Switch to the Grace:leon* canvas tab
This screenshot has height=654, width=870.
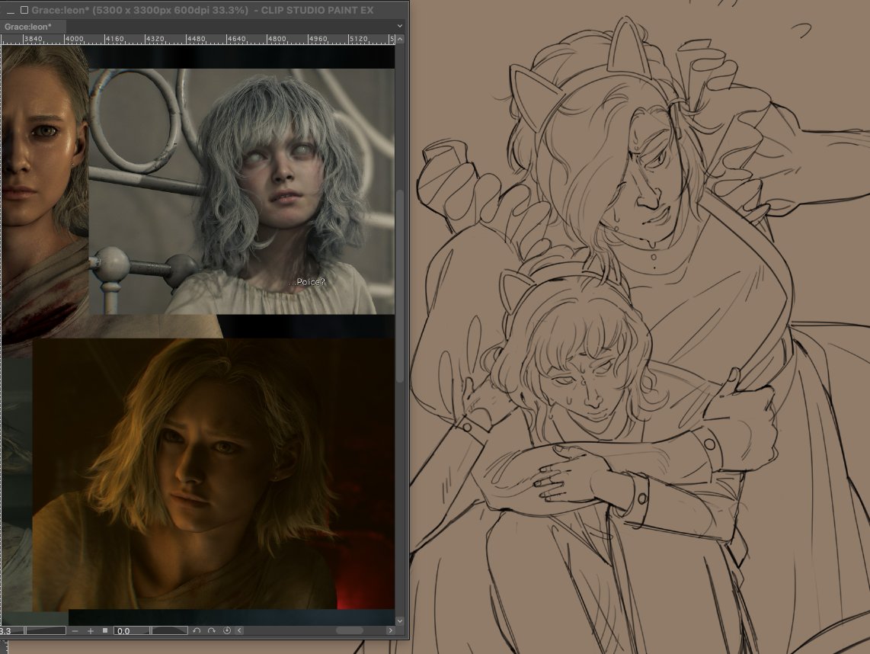click(x=34, y=26)
